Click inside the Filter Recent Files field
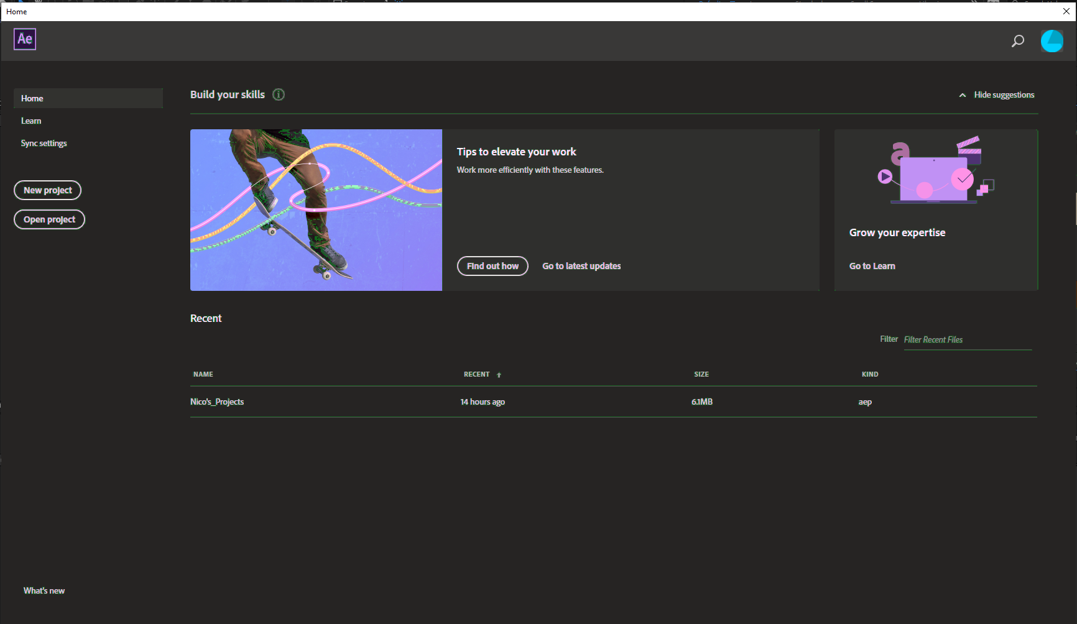Screen dimensions: 1077x624 tap(967, 339)
